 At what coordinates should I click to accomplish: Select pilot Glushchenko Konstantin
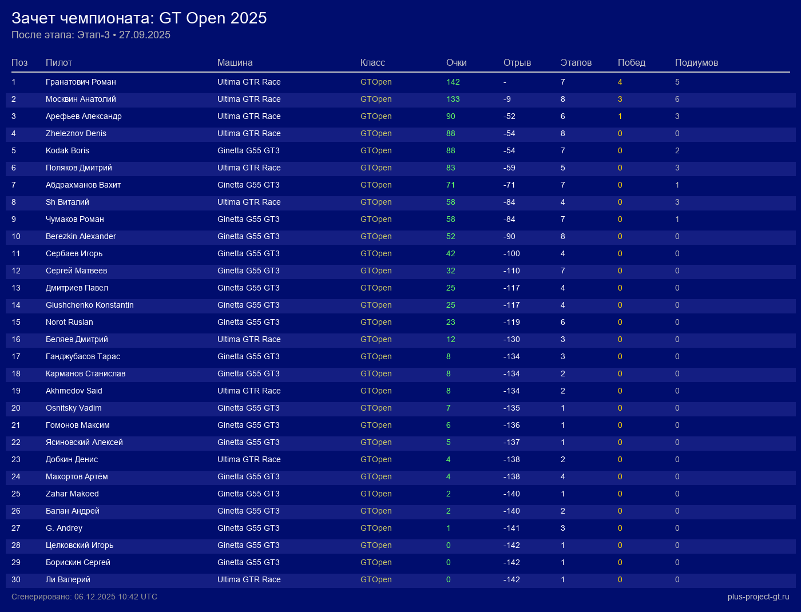(x=90, y=305)
